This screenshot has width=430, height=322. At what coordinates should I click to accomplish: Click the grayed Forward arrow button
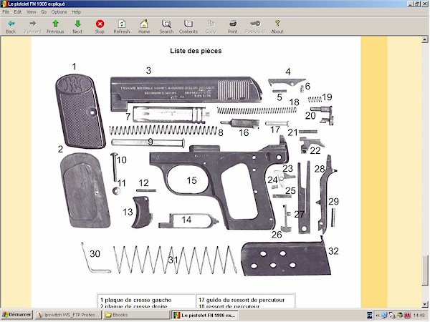33,26
